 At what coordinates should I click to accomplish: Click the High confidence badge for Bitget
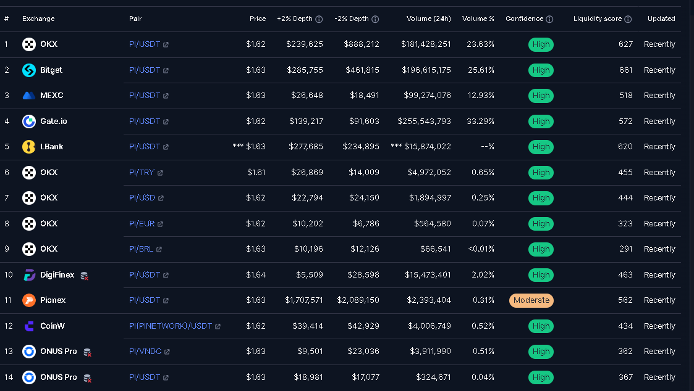pyautogui.click(x=541, y=70)
